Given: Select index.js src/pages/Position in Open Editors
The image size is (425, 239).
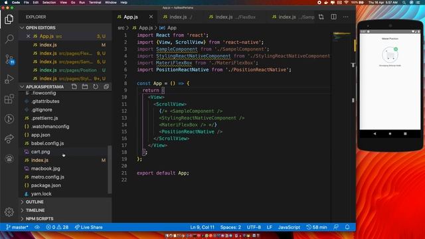Looking at the screenshot, I should point(65,70).
